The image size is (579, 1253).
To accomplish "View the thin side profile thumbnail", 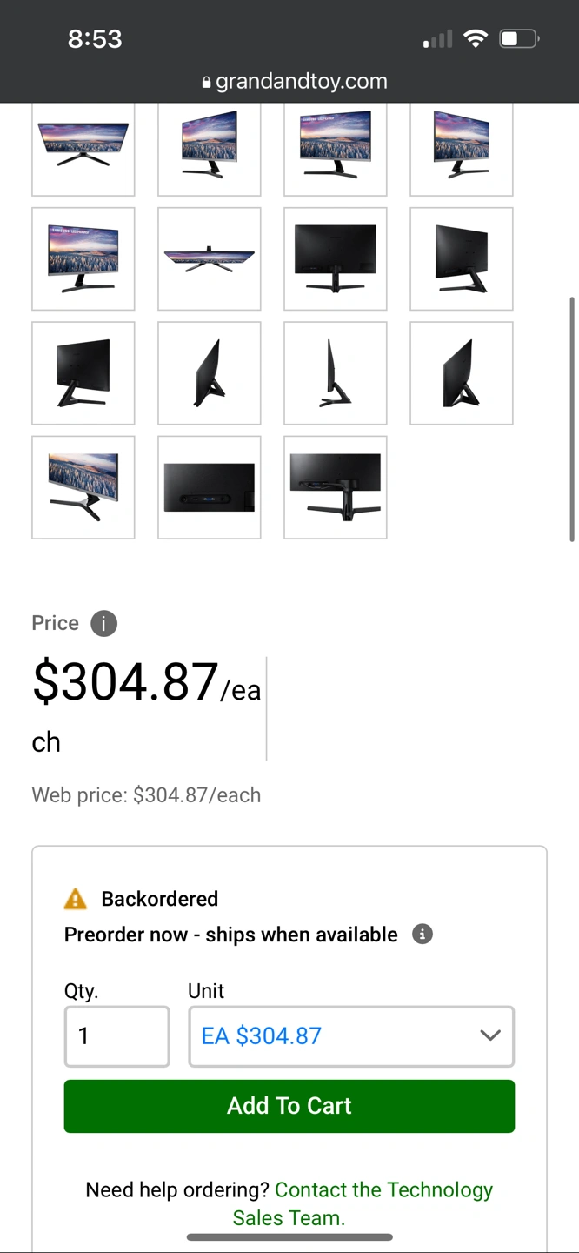I will click(336, 373).
